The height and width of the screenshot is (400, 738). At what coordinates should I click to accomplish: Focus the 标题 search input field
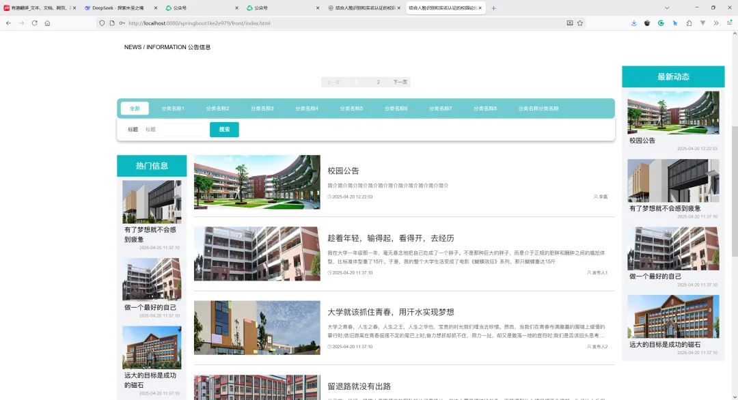(x=174, y=129)
